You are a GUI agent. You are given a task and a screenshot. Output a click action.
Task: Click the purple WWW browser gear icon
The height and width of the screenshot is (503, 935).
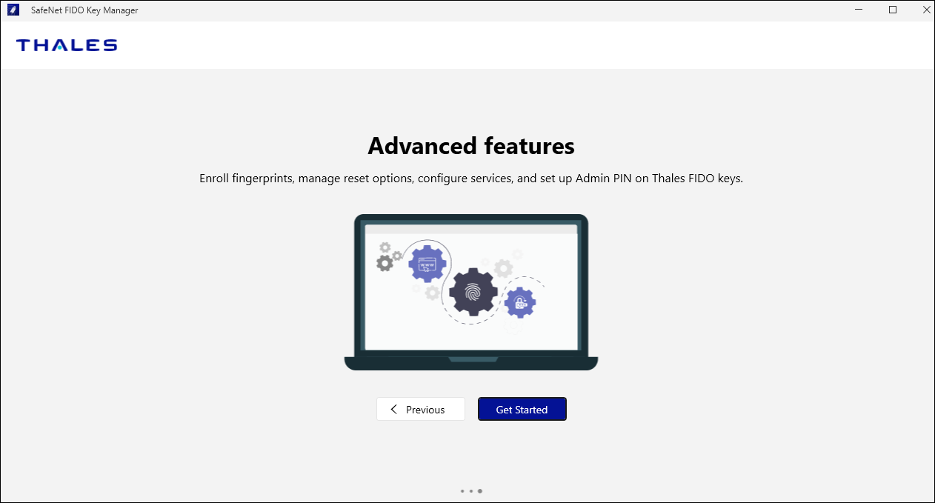click(x=427, y=264)
